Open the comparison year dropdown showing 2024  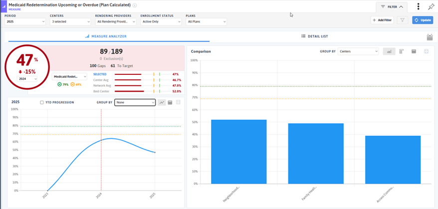coord(28,79)
